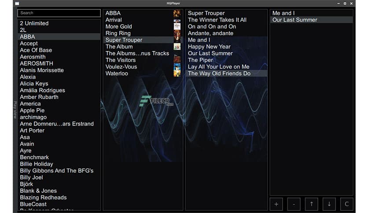Select artist Billie Holiday
This screenshot has height=213, width=368.
[59, 164]
